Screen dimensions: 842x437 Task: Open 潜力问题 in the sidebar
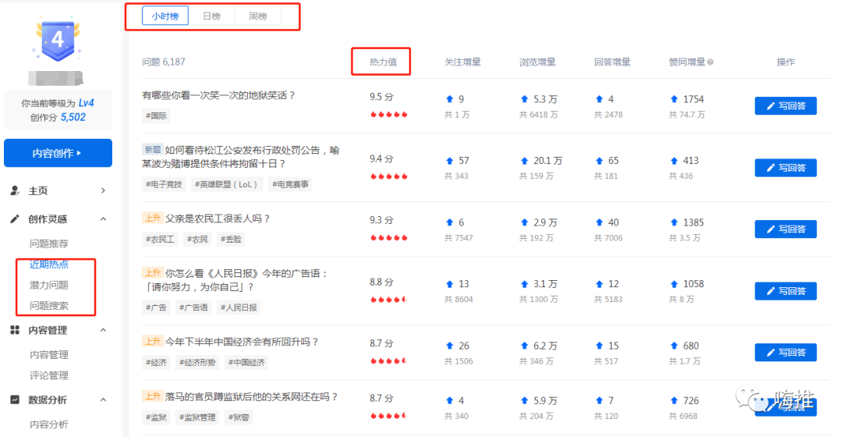(x=49, y=285)
